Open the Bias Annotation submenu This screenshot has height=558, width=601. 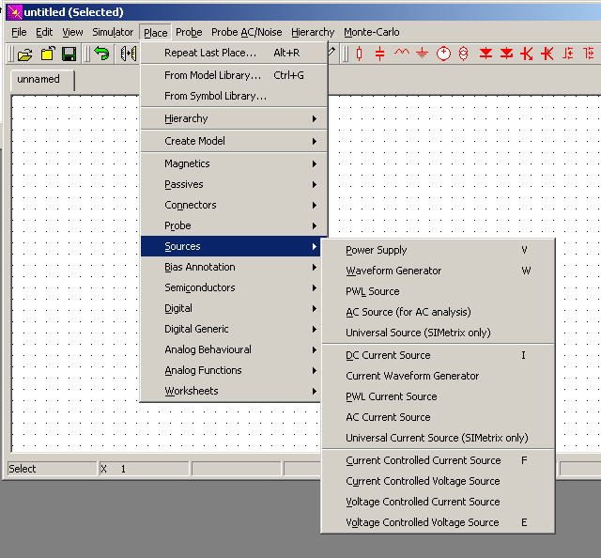231,268
